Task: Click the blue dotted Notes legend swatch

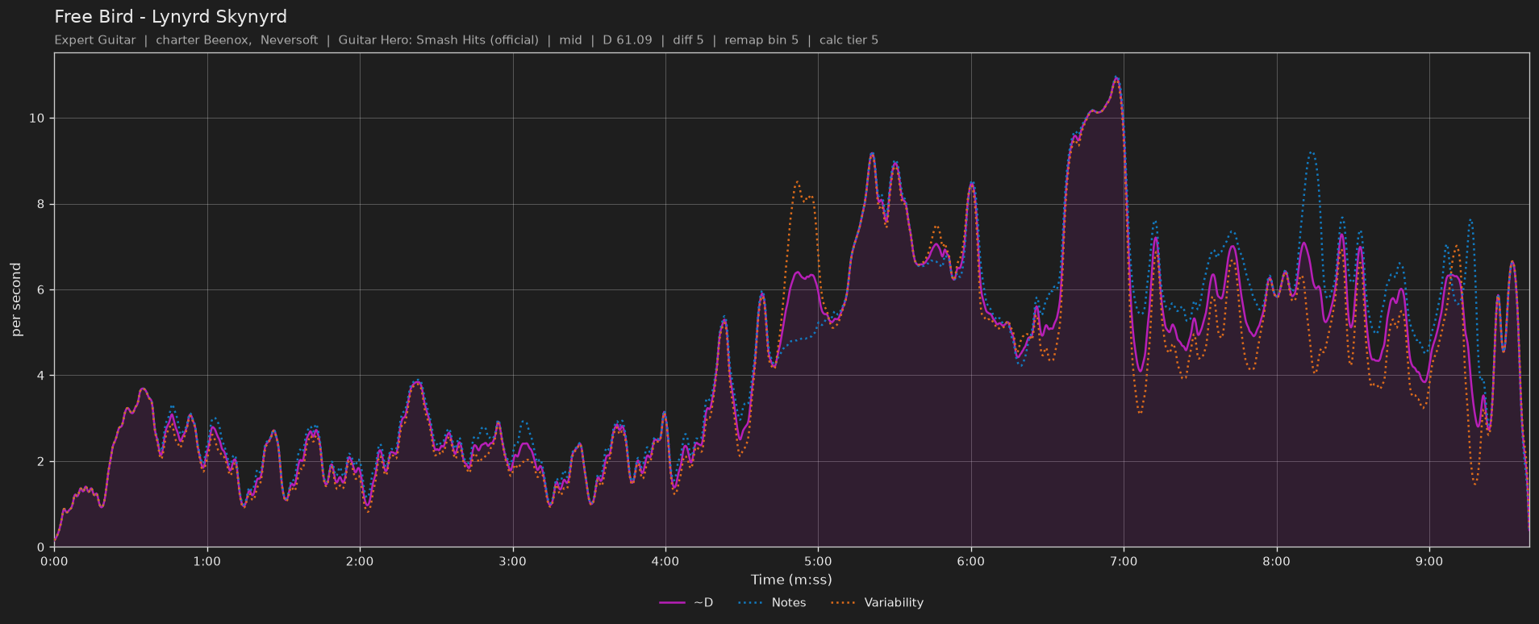Action: [749, 602]
